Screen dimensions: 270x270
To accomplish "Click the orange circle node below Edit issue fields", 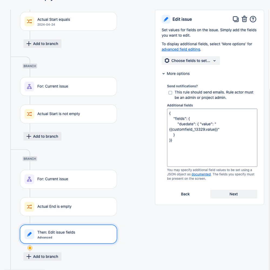I will coord(30,248).
